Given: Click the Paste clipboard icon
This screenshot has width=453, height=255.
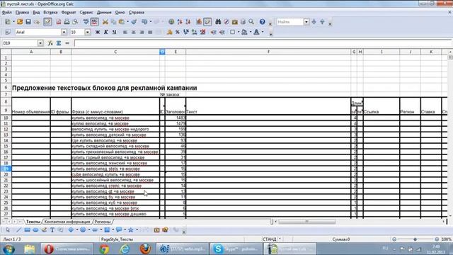Looking at the screenshot, I should pyautogui.click(x=122, y=22).
